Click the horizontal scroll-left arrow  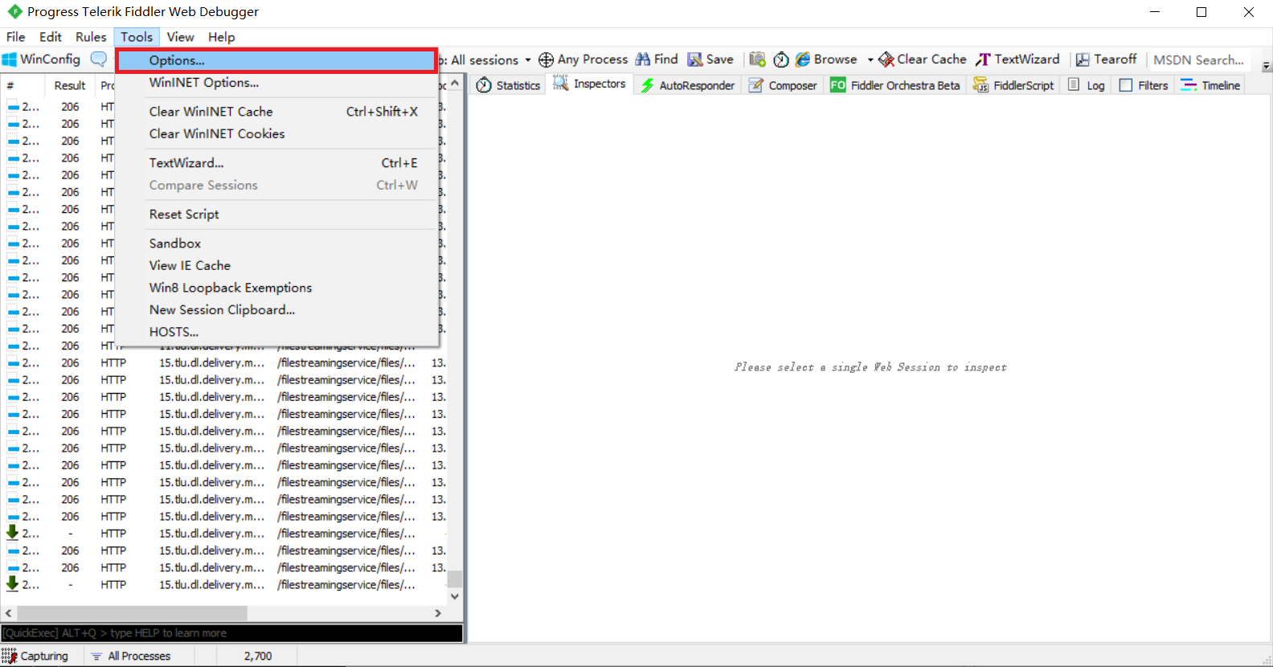click(8, 613)
